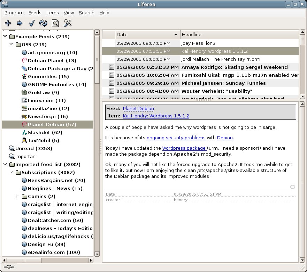
Task: Click the Important search folder magnifier icon
Action: (12, 156)
